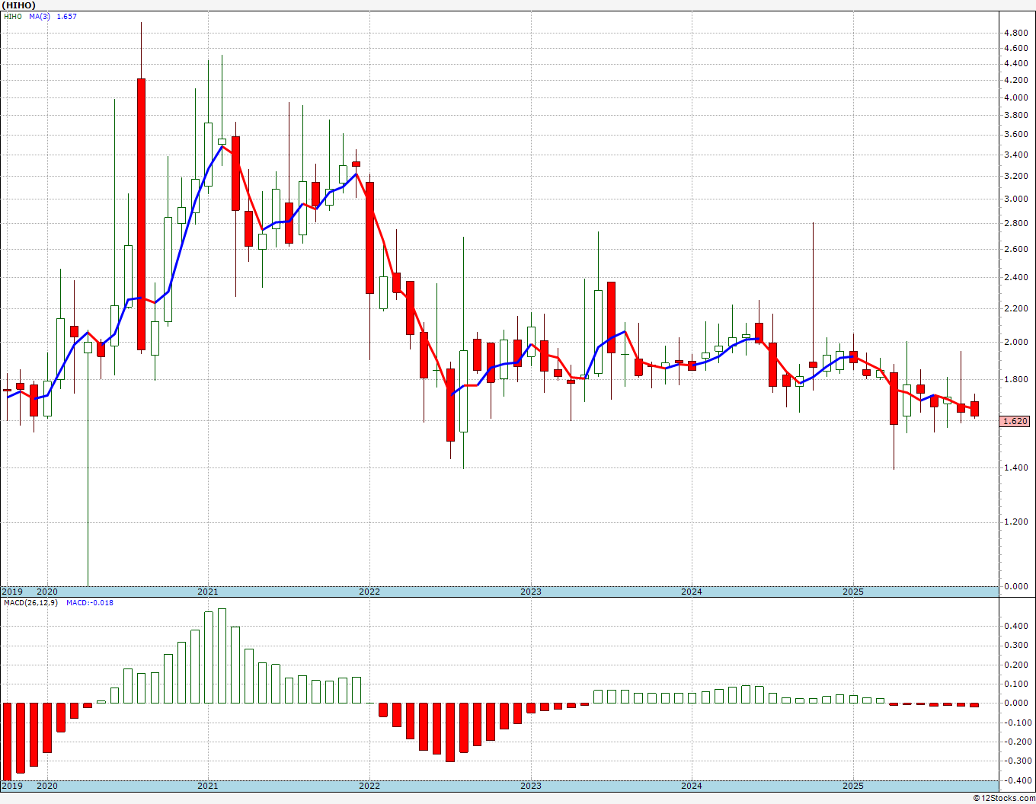
Task: Click the 0.100 MACD axis label
Action: pyautogui.click(x=1017, y=684)
